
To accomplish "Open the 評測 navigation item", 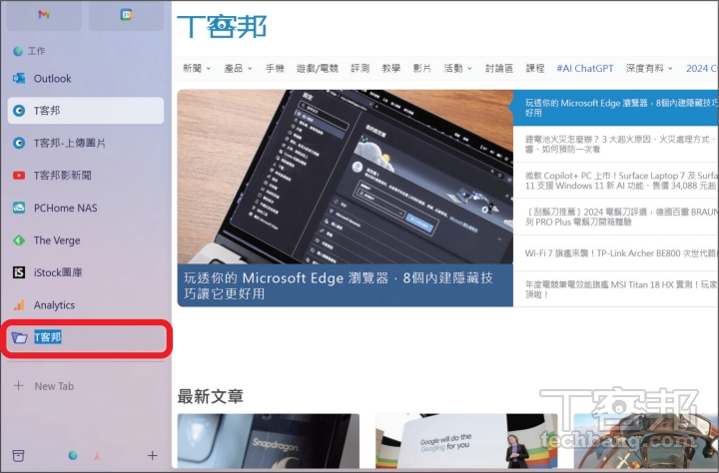I will coord(359,68).
